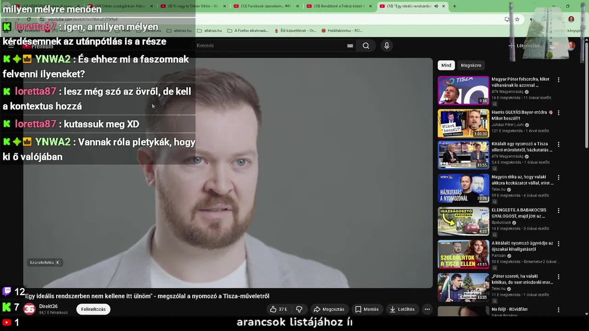Open the options menu for the A kitálaló nyomozó ügyvédje video
The image size is (589, 331).
point(559,244)
